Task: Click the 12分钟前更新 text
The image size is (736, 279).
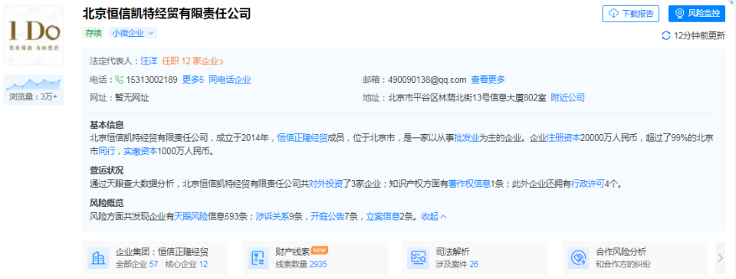Action: point(699,35)
